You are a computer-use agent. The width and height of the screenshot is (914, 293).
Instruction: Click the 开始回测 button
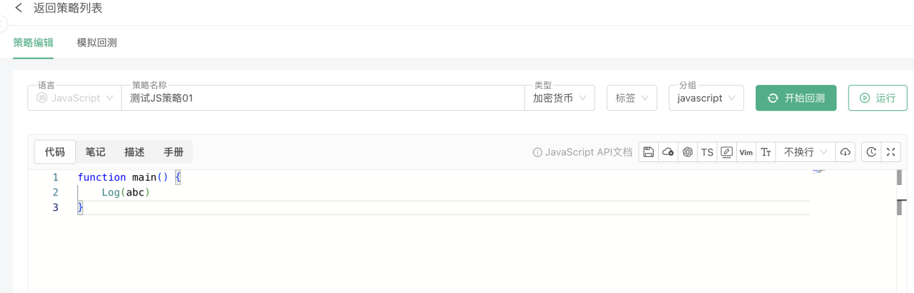click(796, 98)
